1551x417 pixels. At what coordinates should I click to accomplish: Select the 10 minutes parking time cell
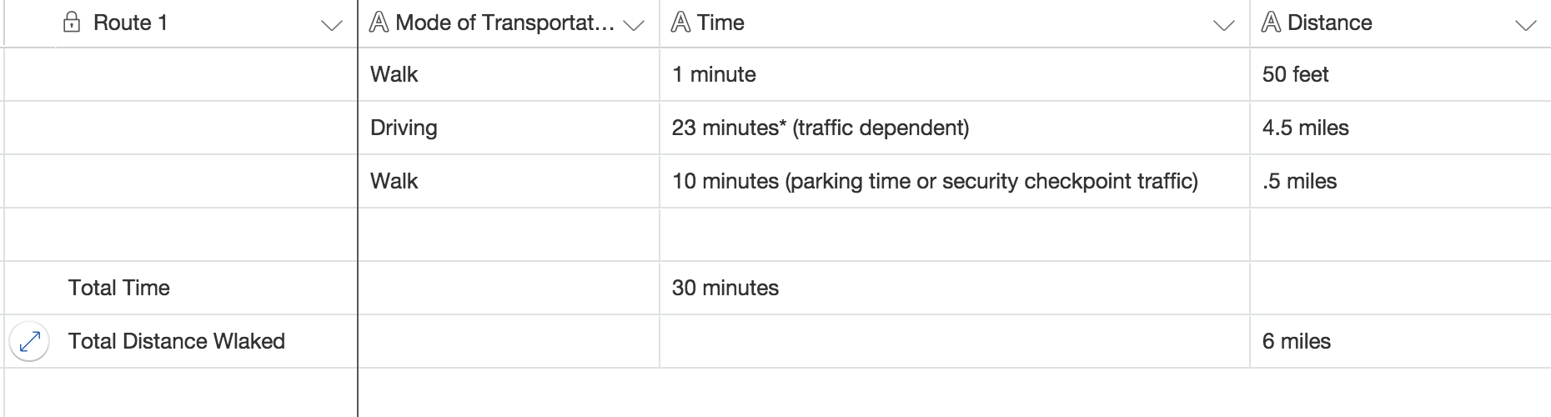pyautogui.click(x=954, y=181)
